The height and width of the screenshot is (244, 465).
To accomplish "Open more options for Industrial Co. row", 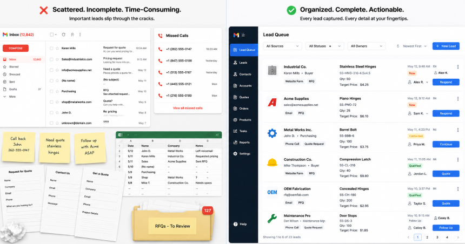I will (457, 66).
